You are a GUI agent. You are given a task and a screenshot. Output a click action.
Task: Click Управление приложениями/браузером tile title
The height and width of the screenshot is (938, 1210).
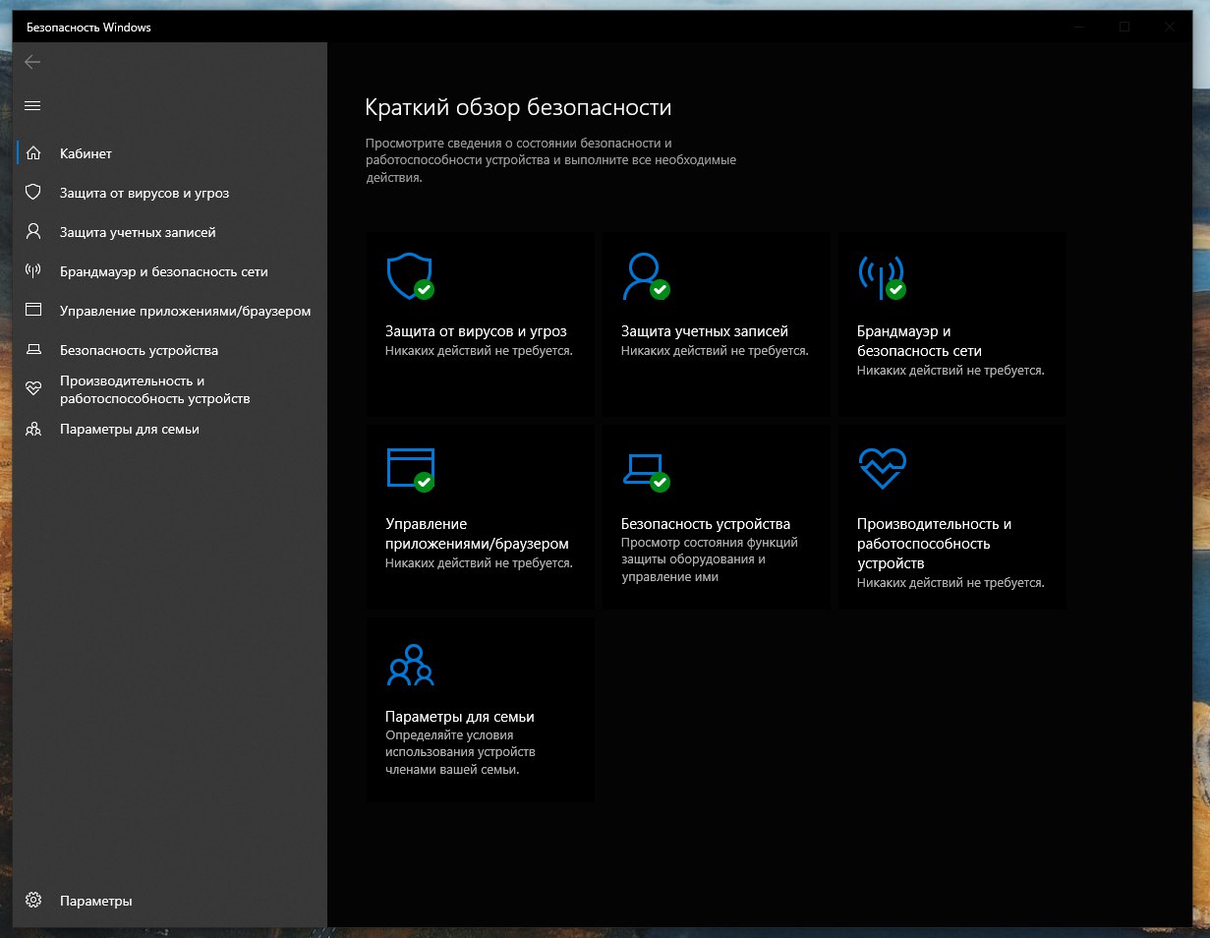(477, 534)
